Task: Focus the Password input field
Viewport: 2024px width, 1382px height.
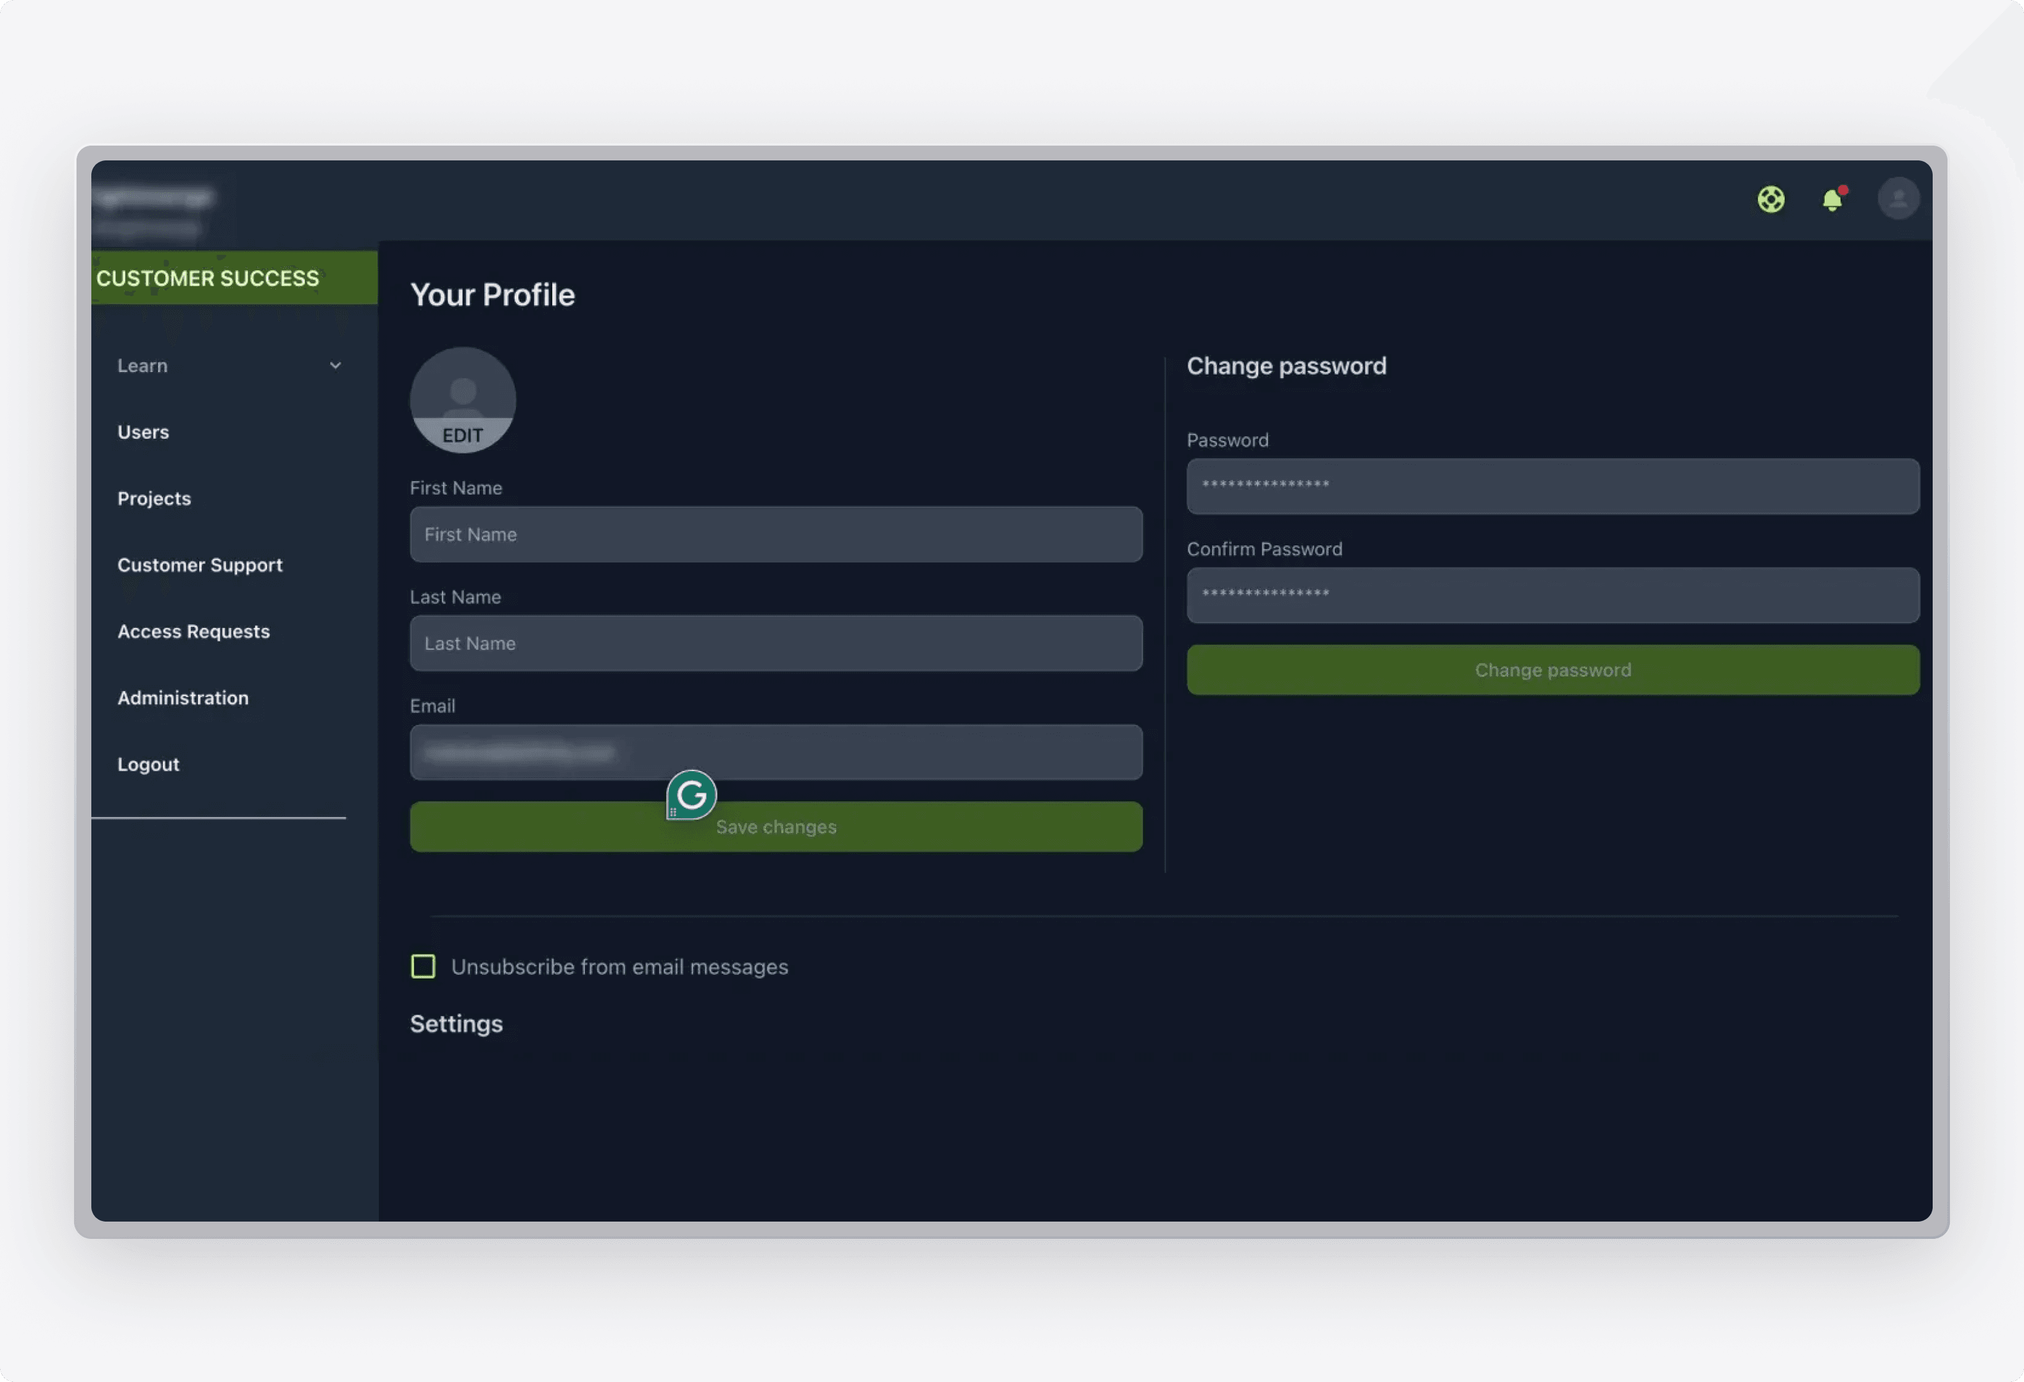Action: click(x=1553, y=486)
